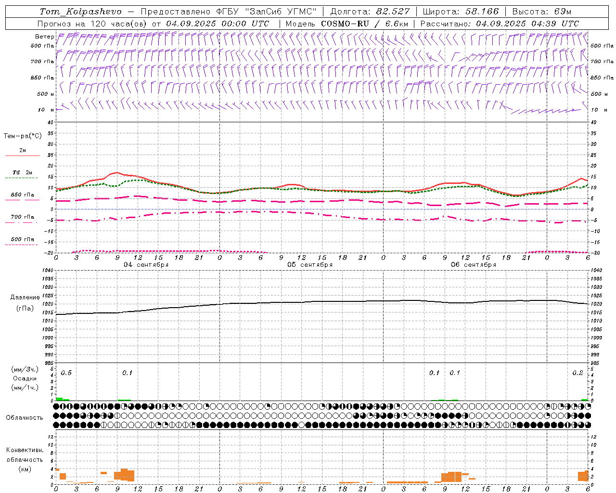Click the "Давление" pressure panel label
Screen dimensions: 616x493
click(x=25, y=298)
